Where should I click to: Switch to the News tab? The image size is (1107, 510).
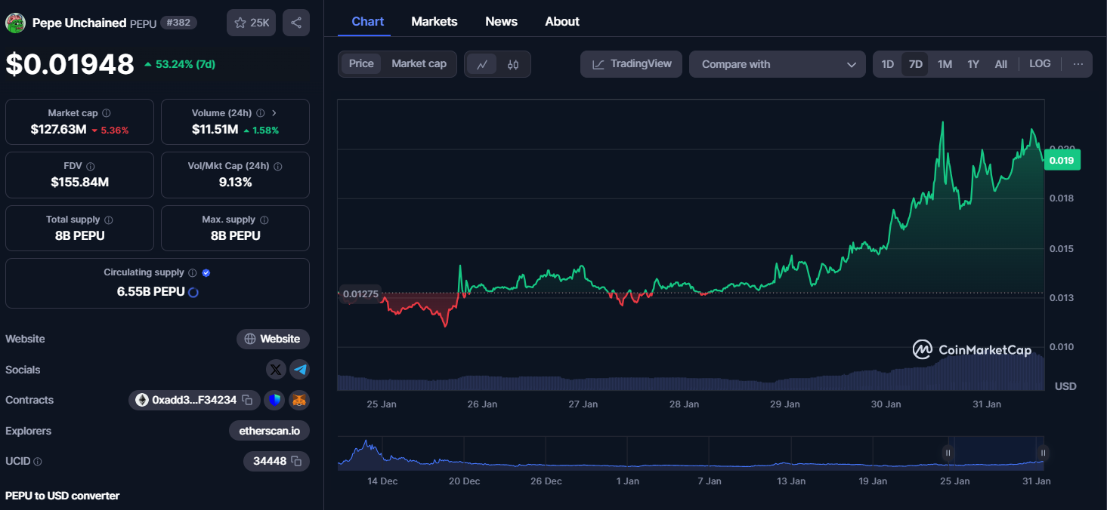point(502,22)
